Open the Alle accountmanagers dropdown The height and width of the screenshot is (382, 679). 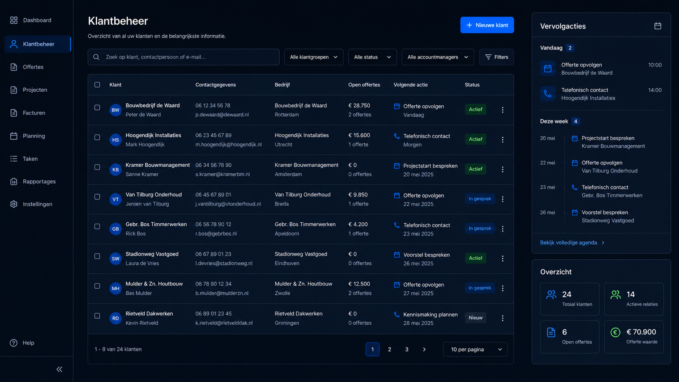pyautogui.click(x=438, y=57)
